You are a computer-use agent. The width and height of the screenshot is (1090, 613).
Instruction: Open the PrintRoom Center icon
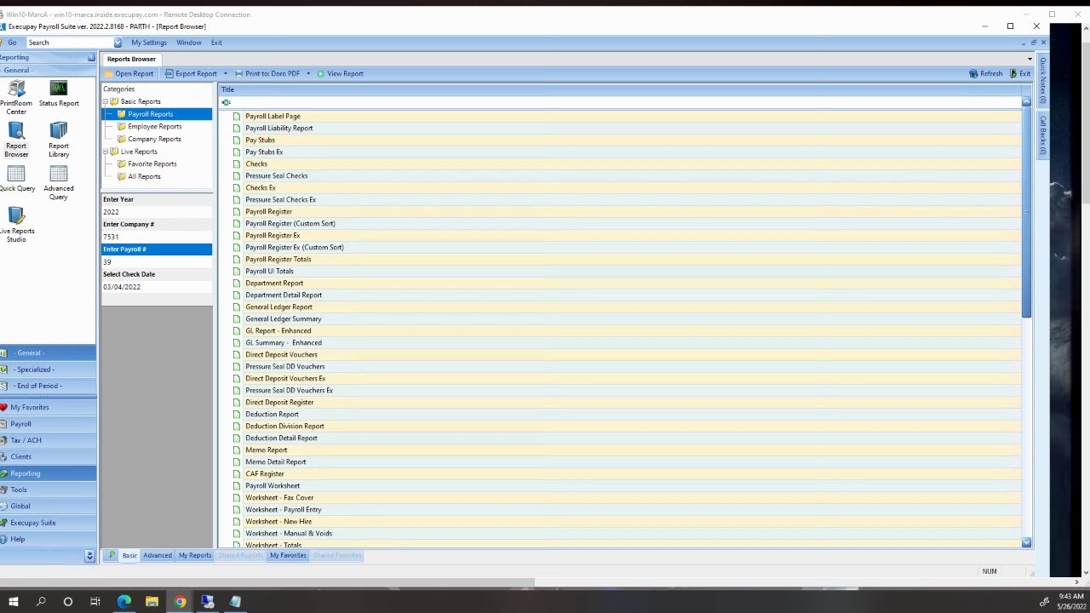point(16,98)
